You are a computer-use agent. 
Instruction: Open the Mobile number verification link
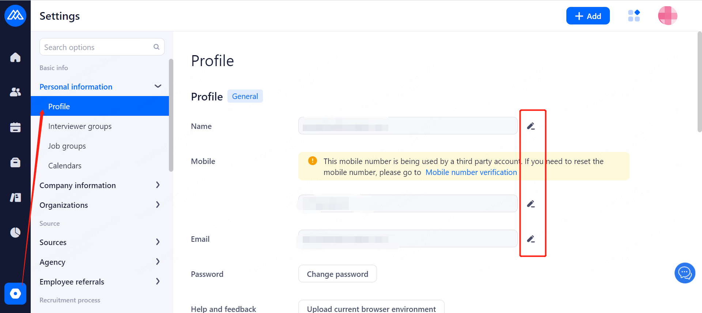pos(471,172)
